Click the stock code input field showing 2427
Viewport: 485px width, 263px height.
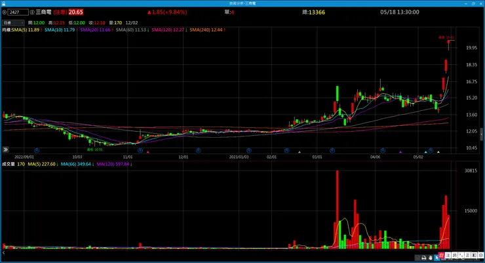point(18,12)
